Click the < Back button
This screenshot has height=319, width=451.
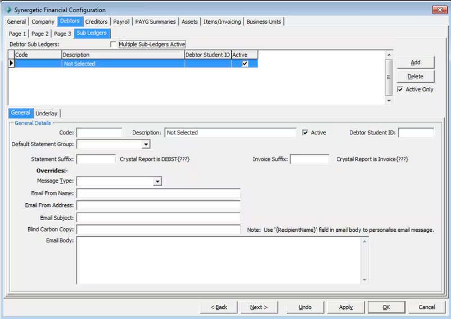click(219, 307)
